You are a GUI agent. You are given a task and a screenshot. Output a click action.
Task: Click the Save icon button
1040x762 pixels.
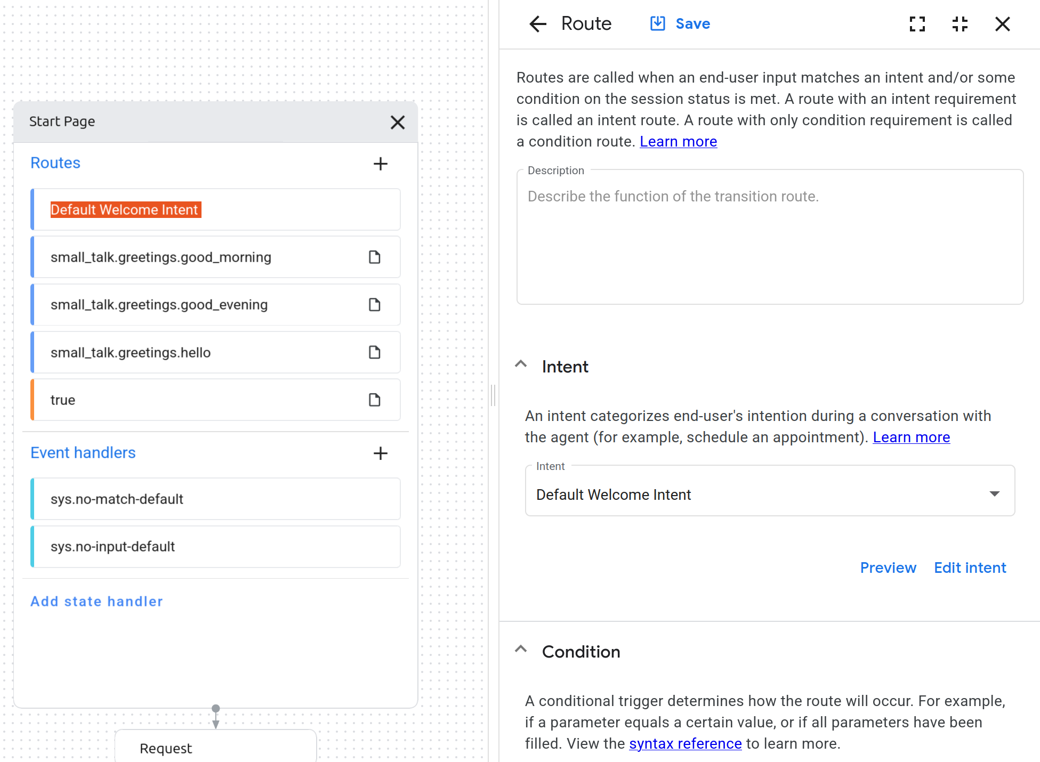[658, 24]
